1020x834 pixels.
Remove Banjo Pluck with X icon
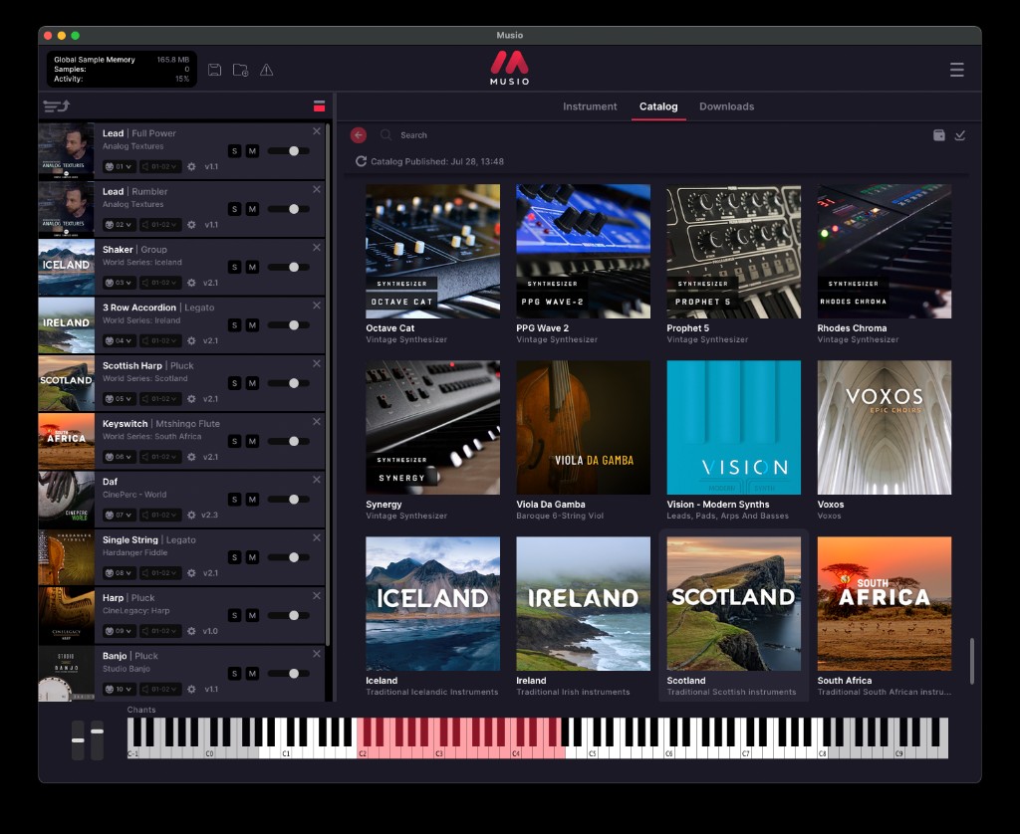click(x=316, y=654)
